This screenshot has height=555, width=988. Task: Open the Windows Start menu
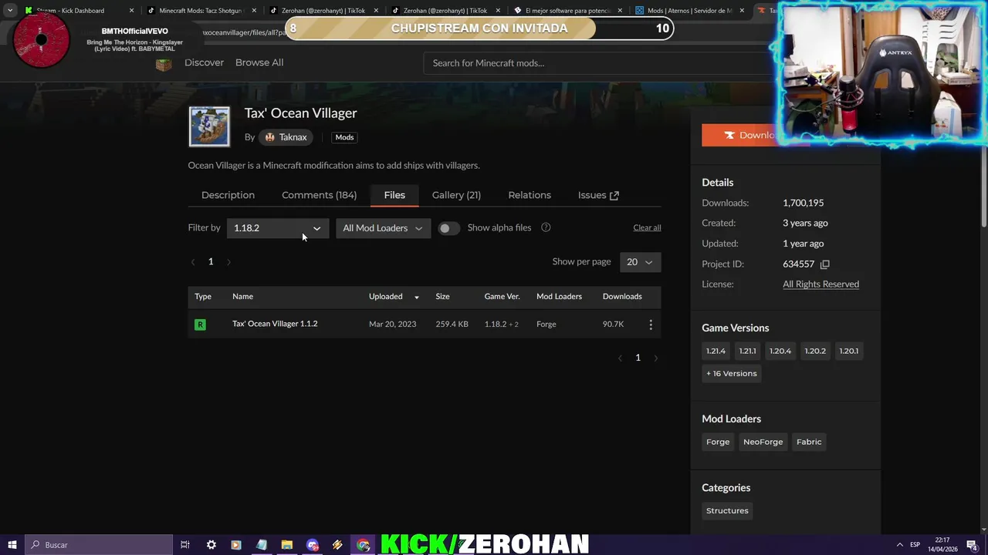[12, 545]
